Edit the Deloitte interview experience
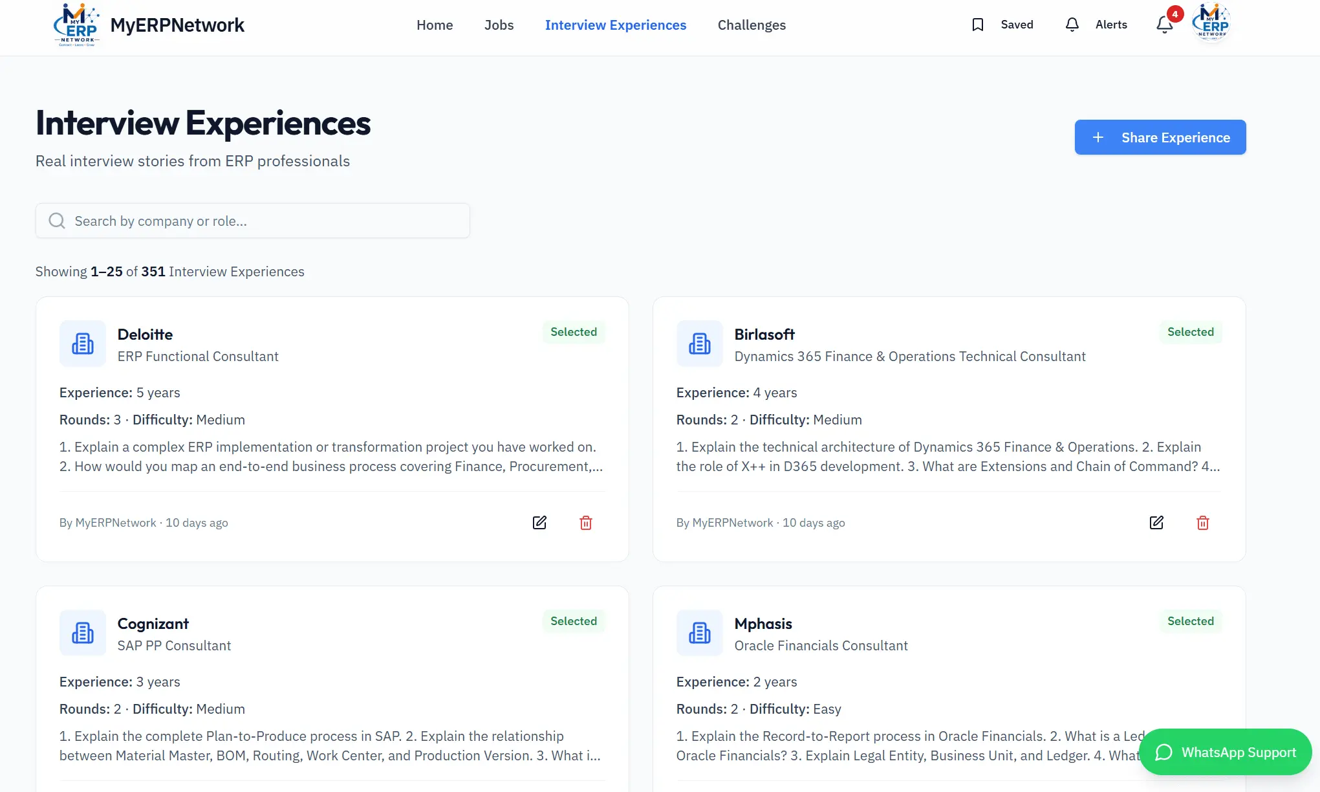The height and width of the screenshot is (792, 1320). point(539,523)
